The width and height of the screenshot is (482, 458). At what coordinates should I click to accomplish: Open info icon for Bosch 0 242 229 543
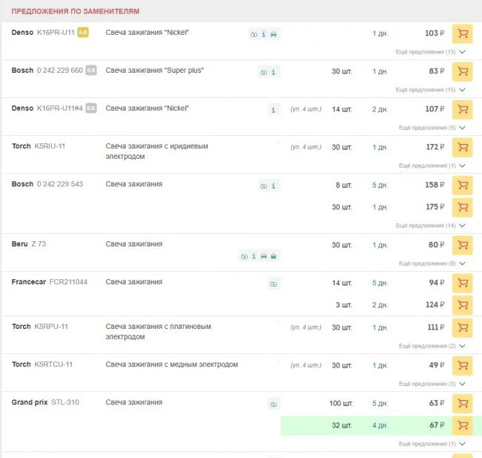274,186
